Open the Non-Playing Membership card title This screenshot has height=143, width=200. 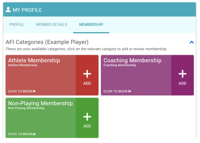(40, 103)
